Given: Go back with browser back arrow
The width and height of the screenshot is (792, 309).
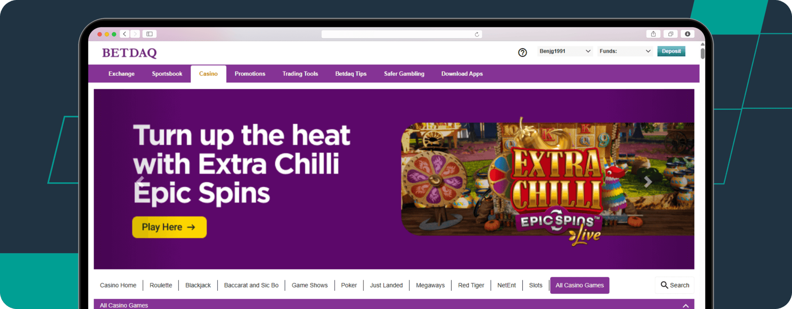Looking at the screenshot, I should coord(125,34).
